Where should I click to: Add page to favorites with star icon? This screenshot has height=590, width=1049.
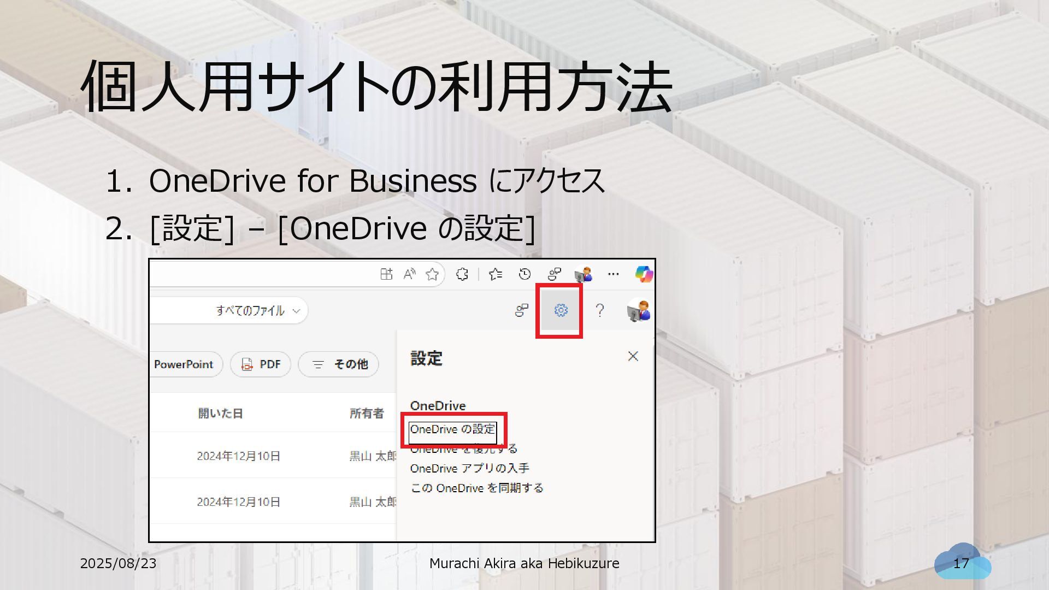point(432,274)
